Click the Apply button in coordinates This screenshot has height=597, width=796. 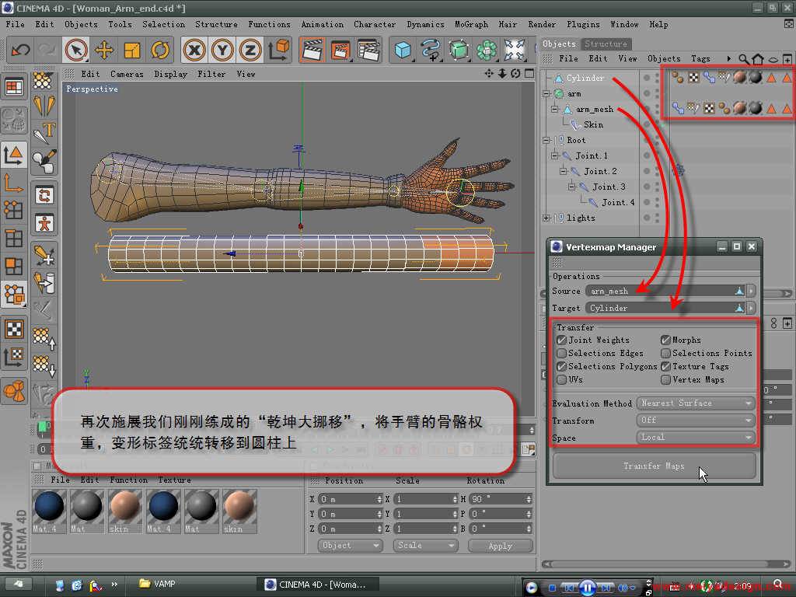tap(500, 546)
